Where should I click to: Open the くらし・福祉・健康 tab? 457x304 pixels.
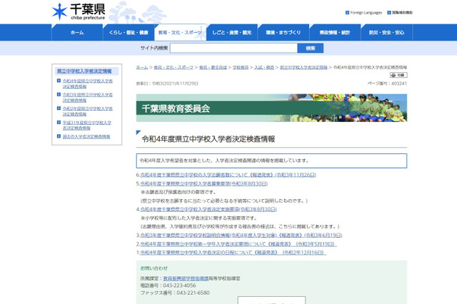[x=129, y=32]
